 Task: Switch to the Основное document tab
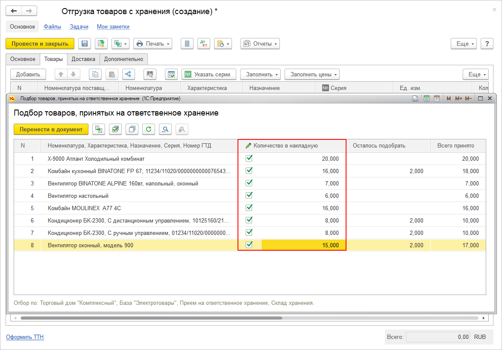23,59
